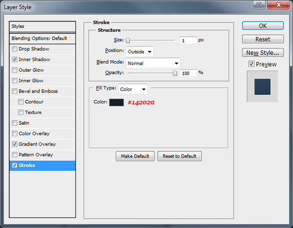Open the Blend Mode dropdown set to Normal
This screenshot has height=228, width=293.
pyautogui.click(x=153, y=63)
